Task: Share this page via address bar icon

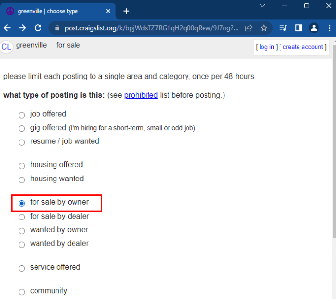Action: [x=248, y=28]
